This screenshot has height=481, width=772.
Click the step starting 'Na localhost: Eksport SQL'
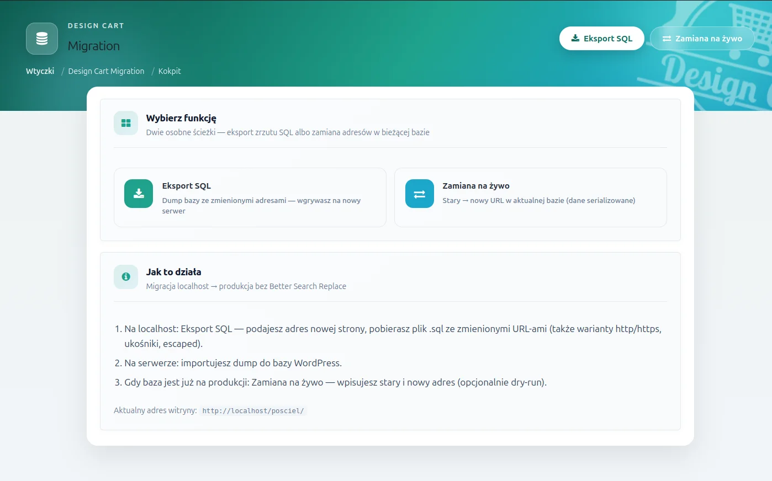point(393,336)
